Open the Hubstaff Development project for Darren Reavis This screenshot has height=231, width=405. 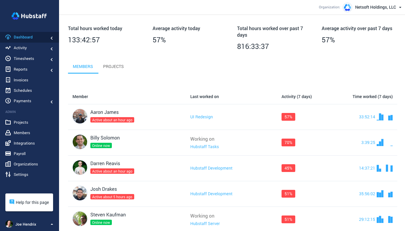[x=211, y=168]
